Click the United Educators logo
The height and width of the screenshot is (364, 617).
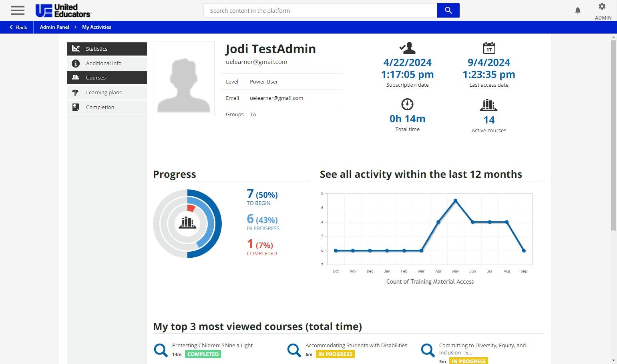[x=63, y=10]
